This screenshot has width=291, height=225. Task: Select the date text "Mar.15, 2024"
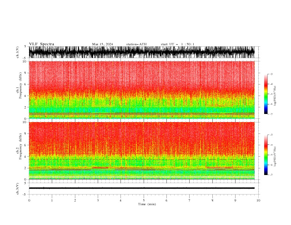pyautogui.click(x=103, y=44)
